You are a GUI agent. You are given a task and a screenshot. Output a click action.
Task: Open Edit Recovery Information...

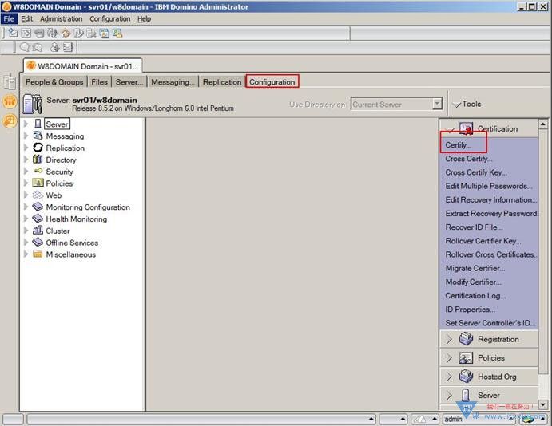tap(490, 199)
